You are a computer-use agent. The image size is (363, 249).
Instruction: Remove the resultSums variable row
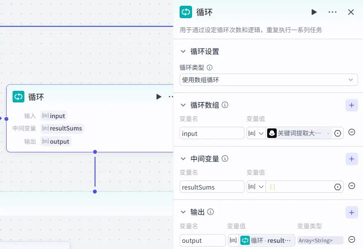(x=352, y=186)
